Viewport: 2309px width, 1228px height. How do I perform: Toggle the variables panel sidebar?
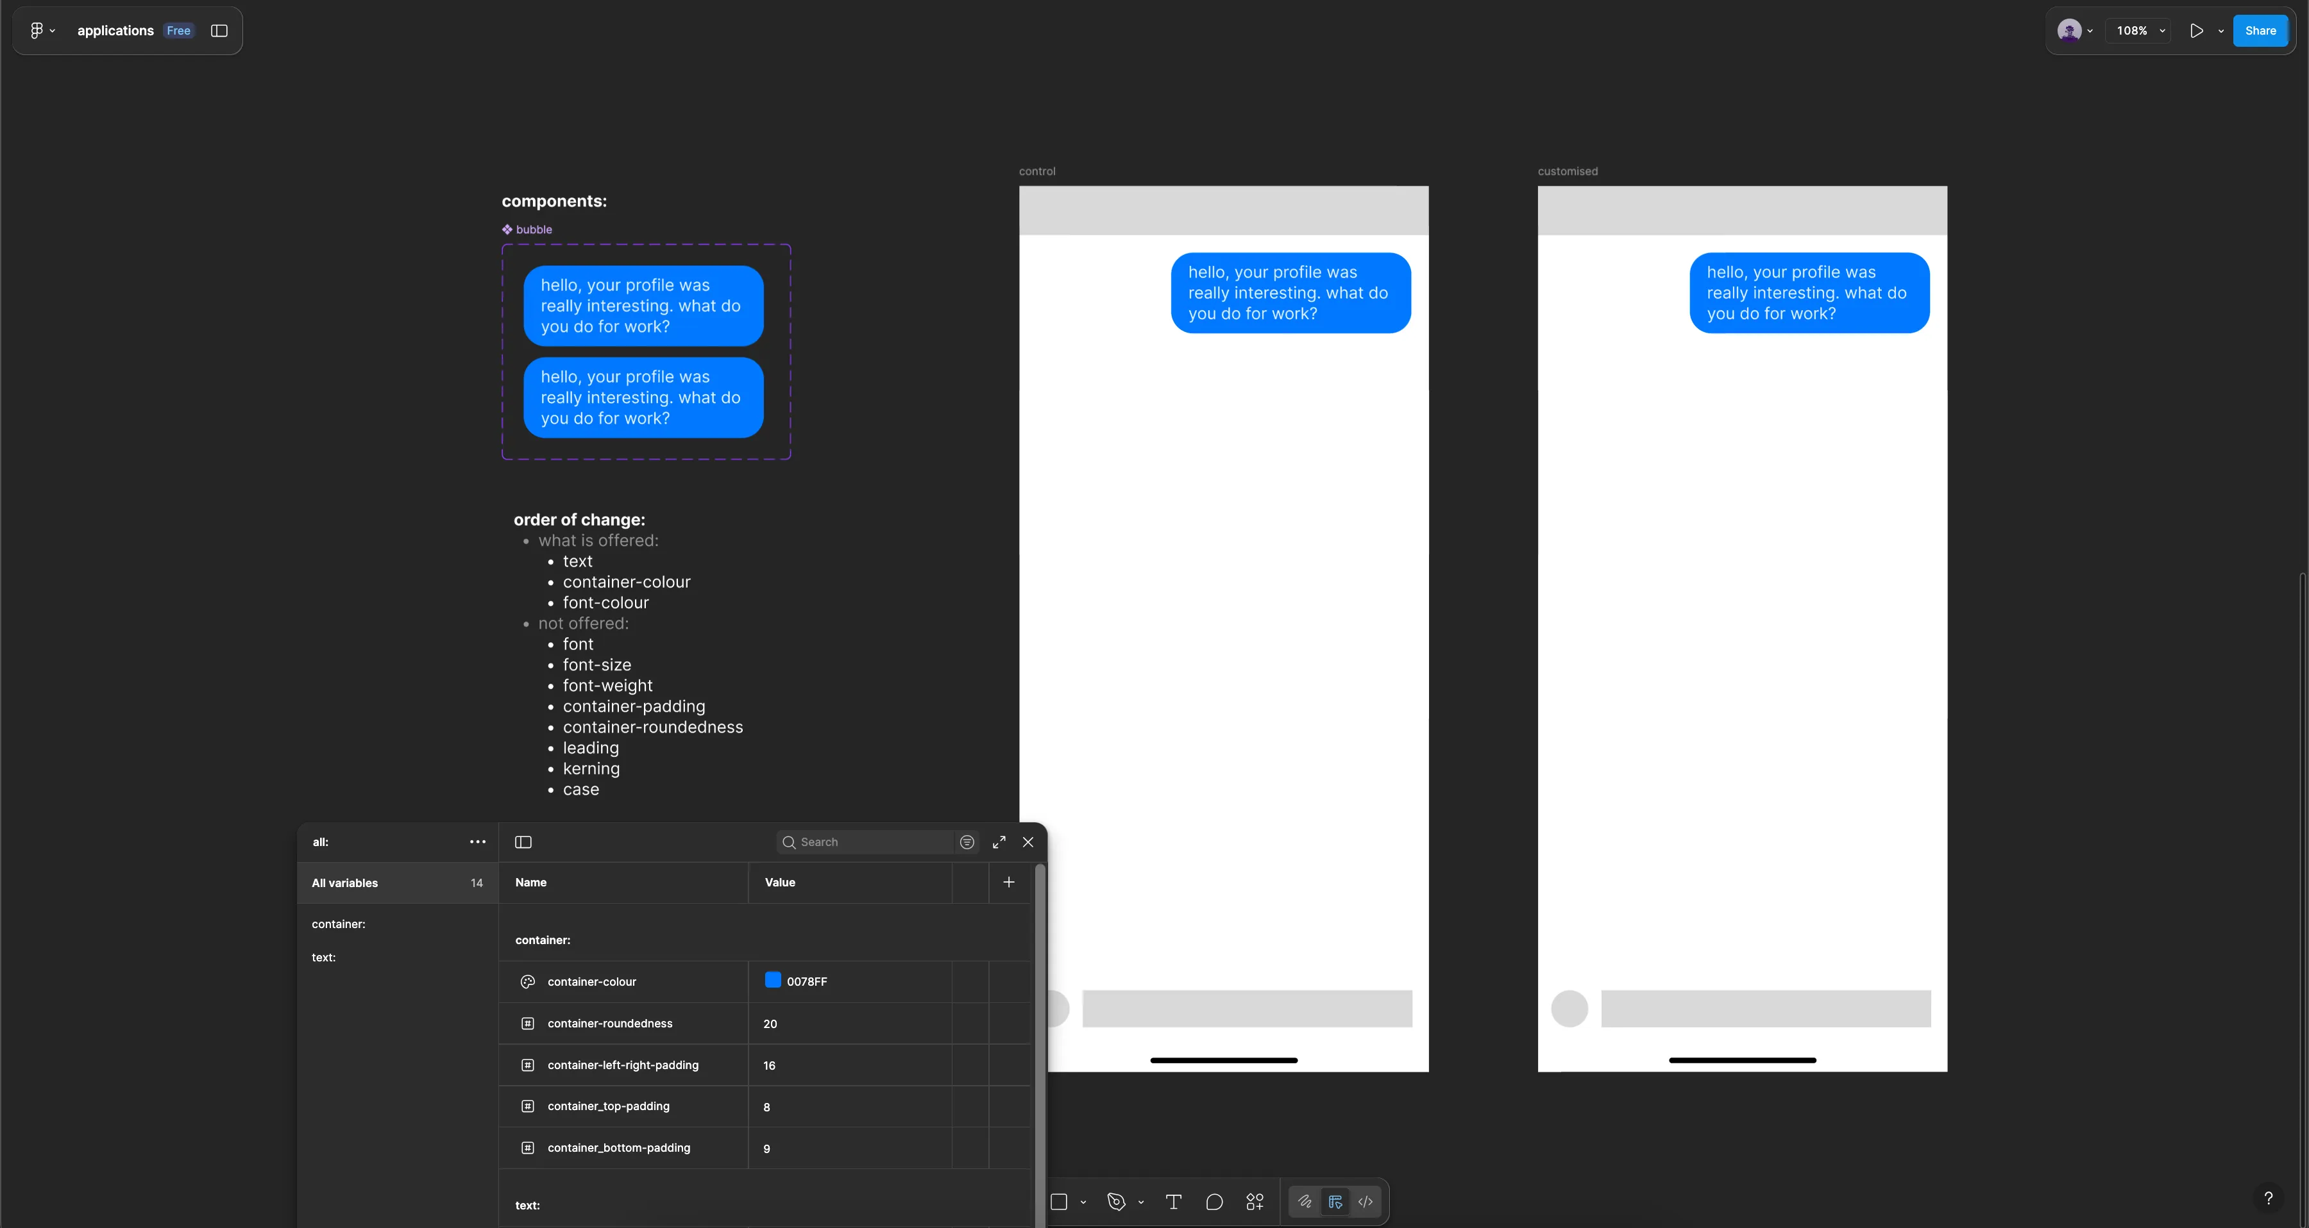[x=523, y=842]
